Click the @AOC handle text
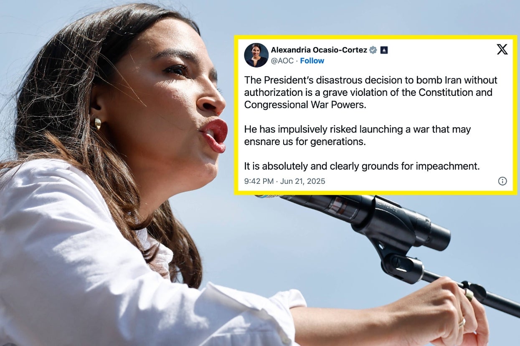The width and height of the screenshot is (520, 346). coord(282,61)
